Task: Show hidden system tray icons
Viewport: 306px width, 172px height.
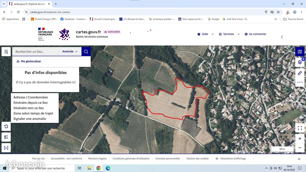Action: pos(266,168)
